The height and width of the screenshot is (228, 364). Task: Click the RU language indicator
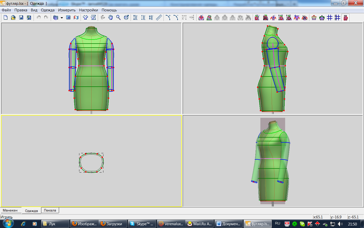[278, 223]
